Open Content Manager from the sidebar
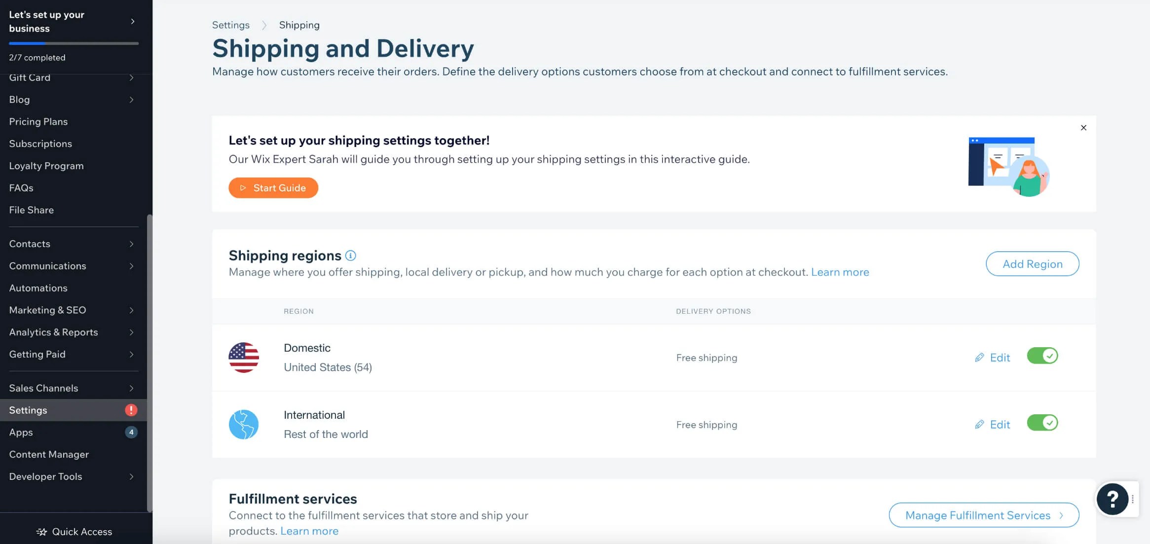This screenshot has width=1150, height=544. [49, 454]
